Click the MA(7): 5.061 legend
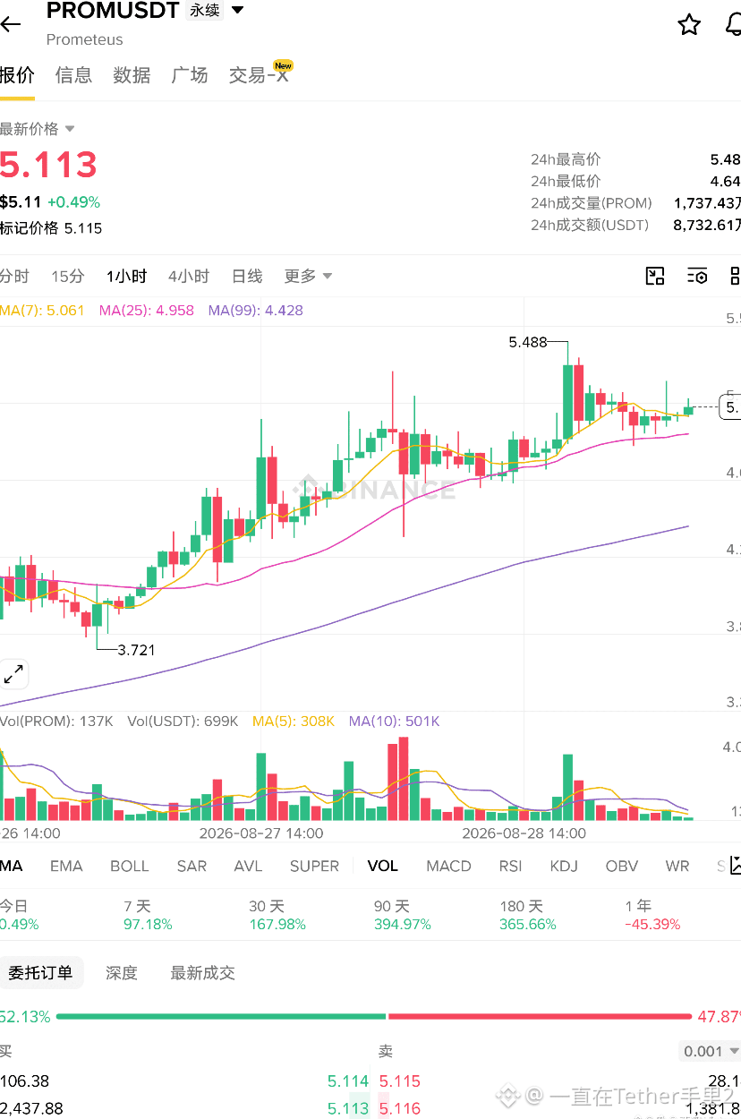Viewport: 741px width, 1119px height. (42, 311)
